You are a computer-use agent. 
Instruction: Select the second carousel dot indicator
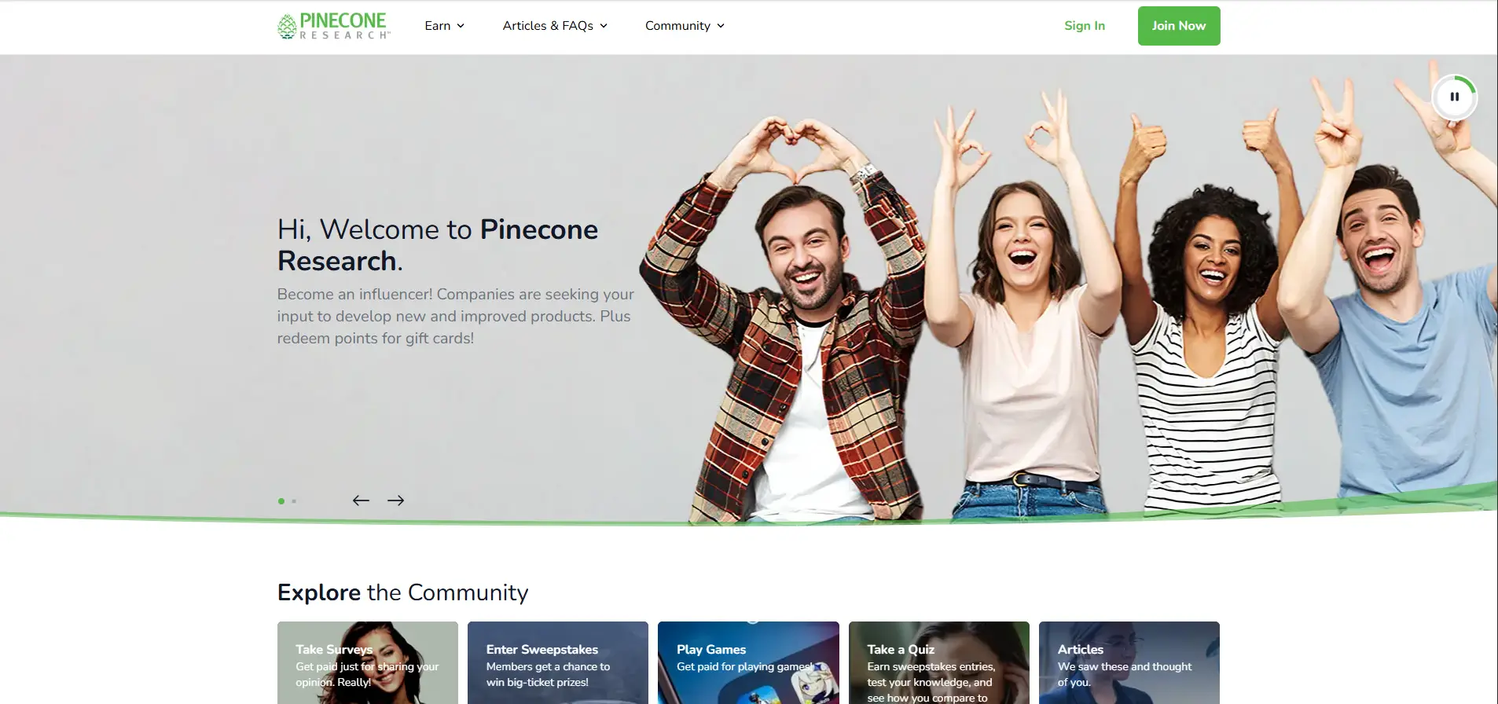click(x=294, y=501)
